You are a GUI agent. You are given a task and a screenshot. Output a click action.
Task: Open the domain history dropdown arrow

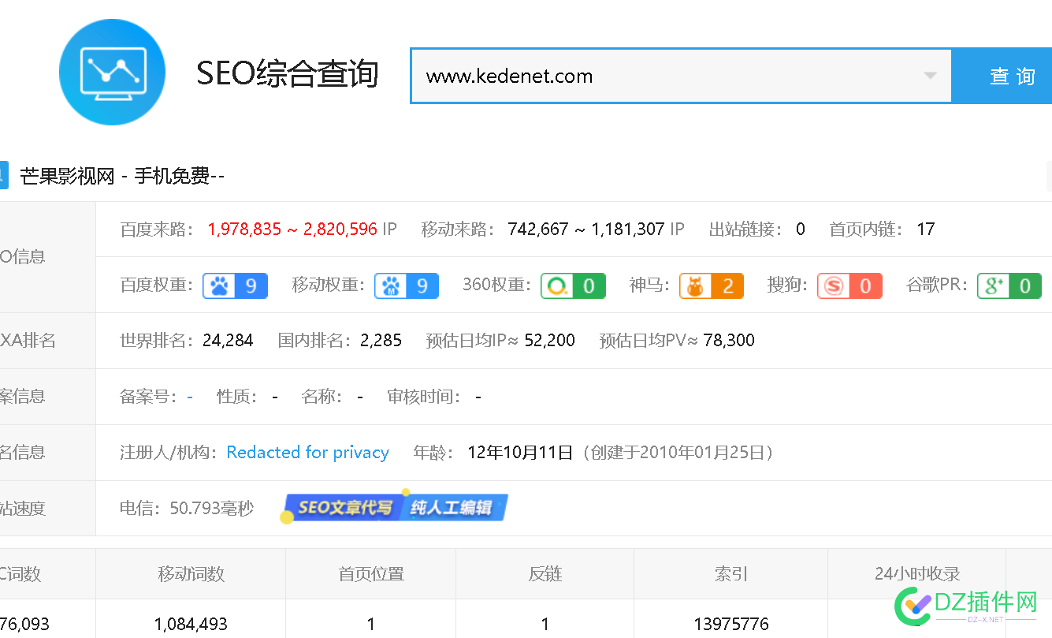coord(930,76)
